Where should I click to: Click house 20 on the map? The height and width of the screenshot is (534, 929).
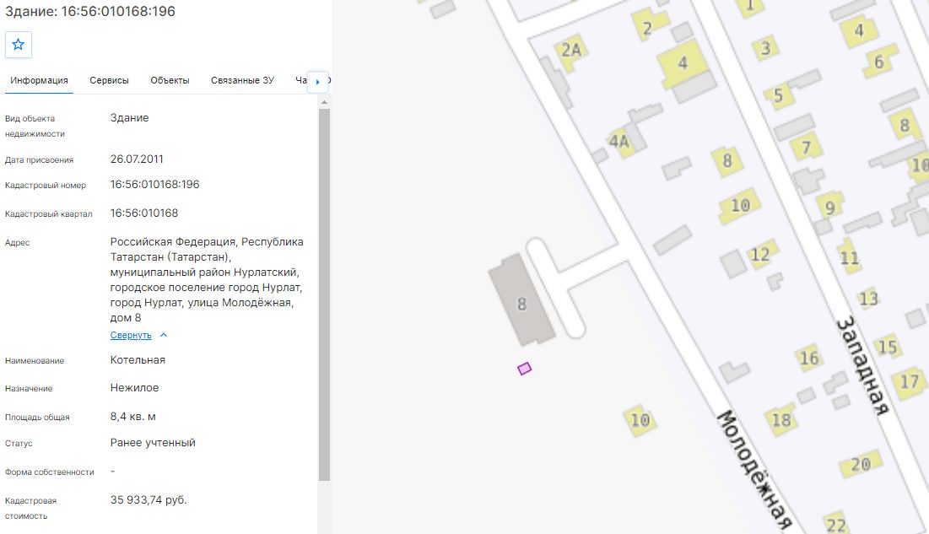pos(861,464)
